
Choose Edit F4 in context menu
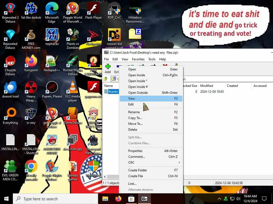tap(151, 104)
